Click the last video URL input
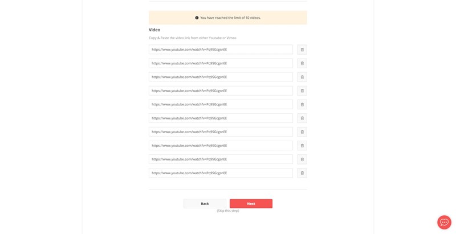Viewport: 456px width, 234px height. click(x=221, y=173)
